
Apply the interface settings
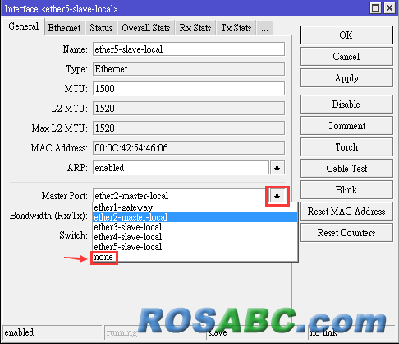pyautogui.click(x=346, y=78)
